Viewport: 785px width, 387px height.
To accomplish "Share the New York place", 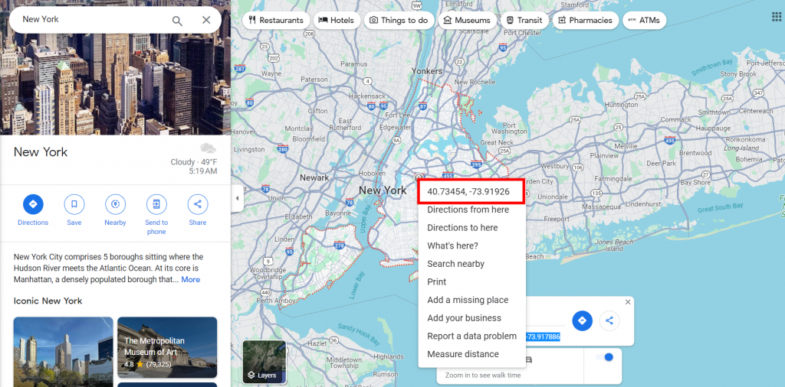I will tap(198, 204).
